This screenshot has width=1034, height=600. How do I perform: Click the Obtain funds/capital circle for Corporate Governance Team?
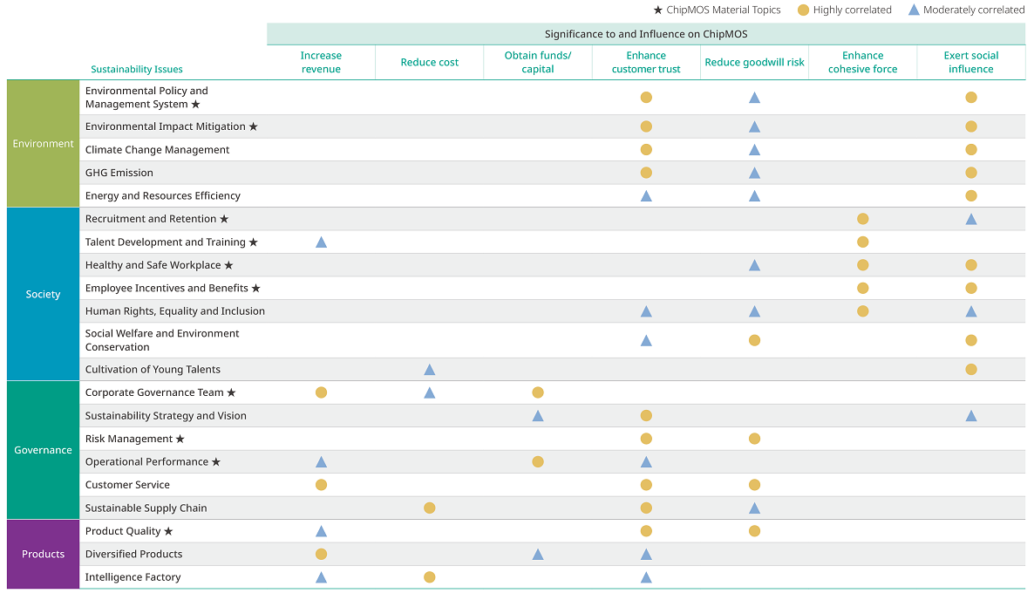pos(538,392)
